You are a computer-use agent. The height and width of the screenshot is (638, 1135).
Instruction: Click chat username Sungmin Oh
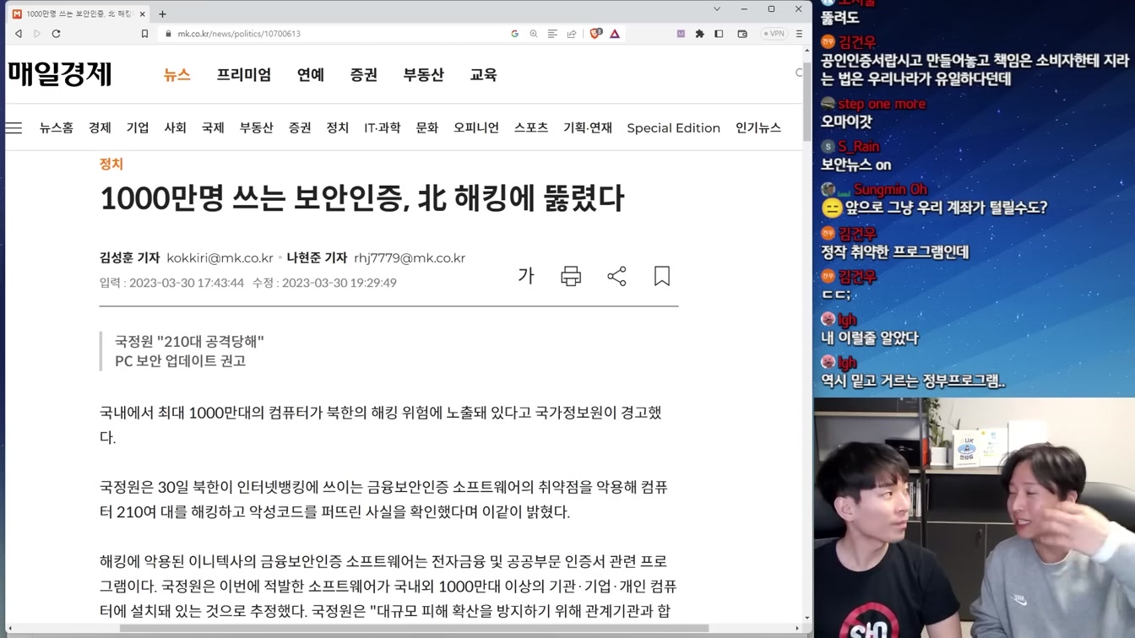(x=890, y=189)
